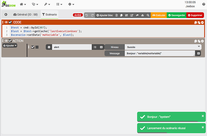Viewport: 207px width, 136px height.
Task: Paste a block into CODE block
Action: point(199,23)
